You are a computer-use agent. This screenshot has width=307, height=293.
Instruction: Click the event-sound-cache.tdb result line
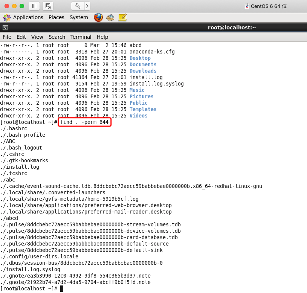(x=131, y=186)
